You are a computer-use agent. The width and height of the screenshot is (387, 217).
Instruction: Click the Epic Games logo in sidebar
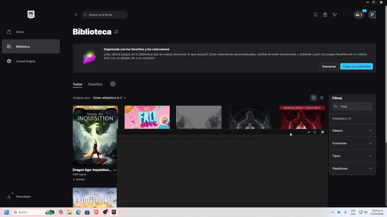tap(31, 14)
